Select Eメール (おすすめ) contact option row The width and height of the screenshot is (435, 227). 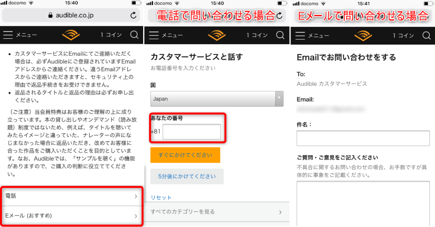pyautogui.click(x=71, y=216)
